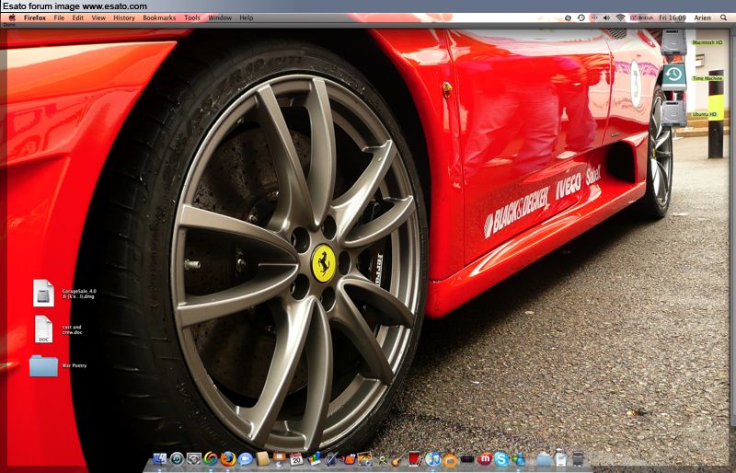Open the Help menu
This screenshot has height=473, width=736.
coord(247,17)
